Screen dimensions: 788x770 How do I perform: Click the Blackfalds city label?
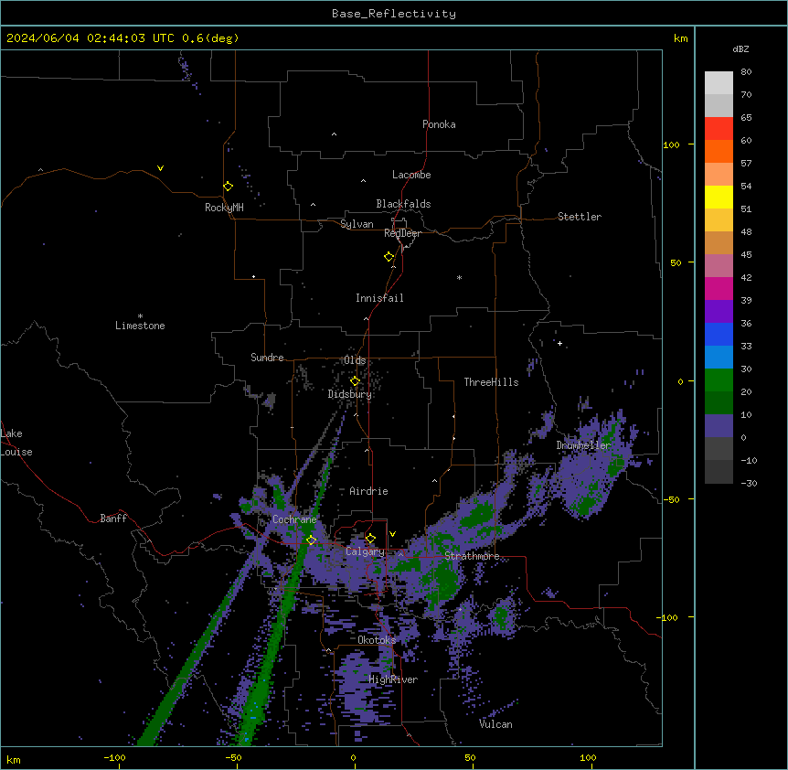[x=403, y=204]
